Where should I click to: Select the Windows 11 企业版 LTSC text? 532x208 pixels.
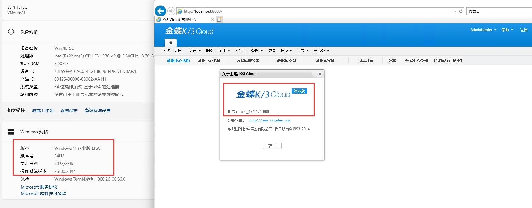77,148
